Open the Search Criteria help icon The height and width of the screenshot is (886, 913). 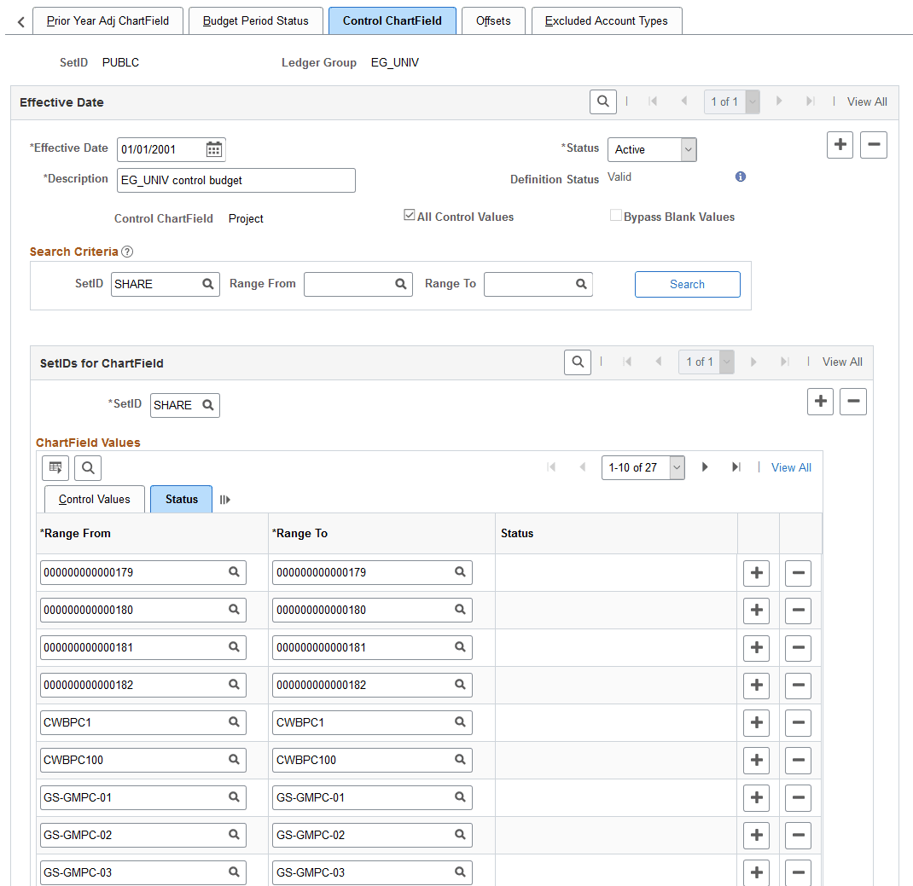click(126, 252)
